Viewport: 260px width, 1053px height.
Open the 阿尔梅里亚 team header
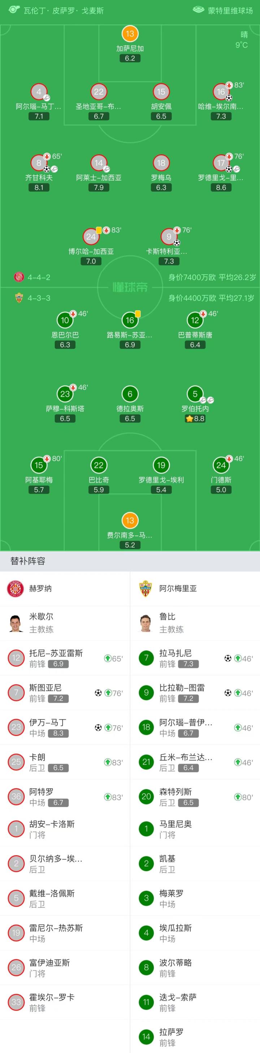click(195, 589)
